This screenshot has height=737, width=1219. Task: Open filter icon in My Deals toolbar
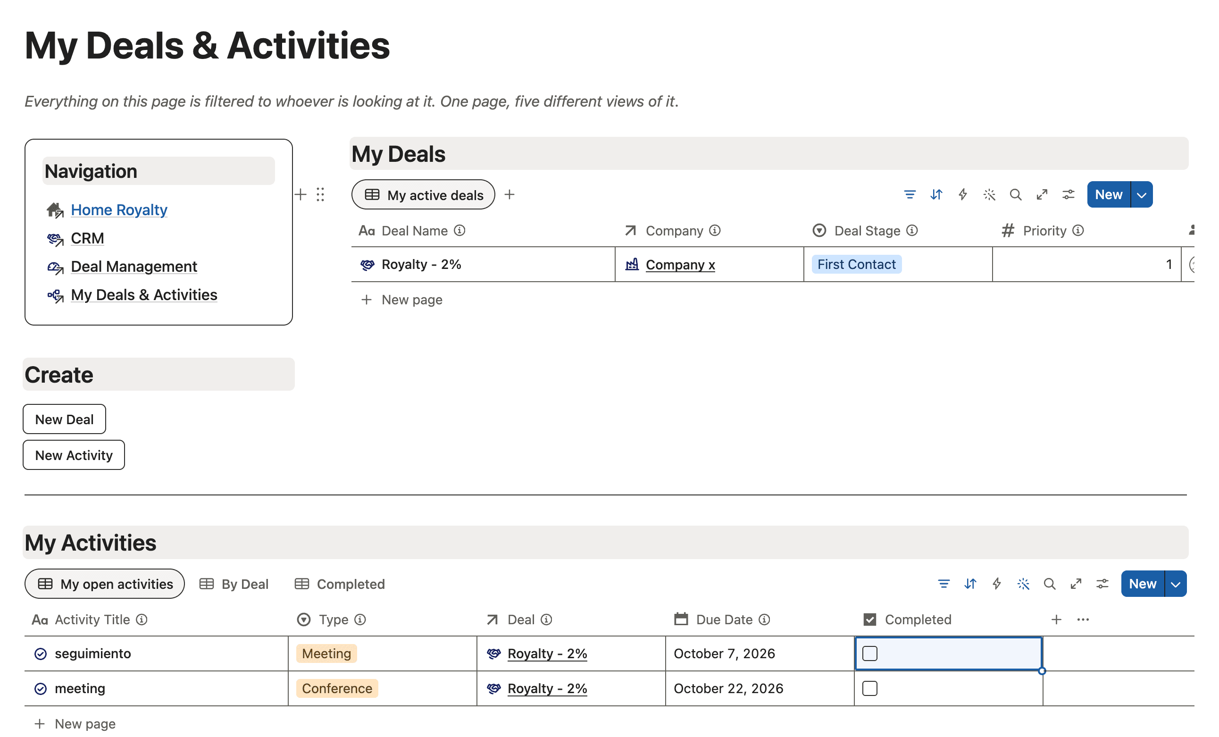910,194
